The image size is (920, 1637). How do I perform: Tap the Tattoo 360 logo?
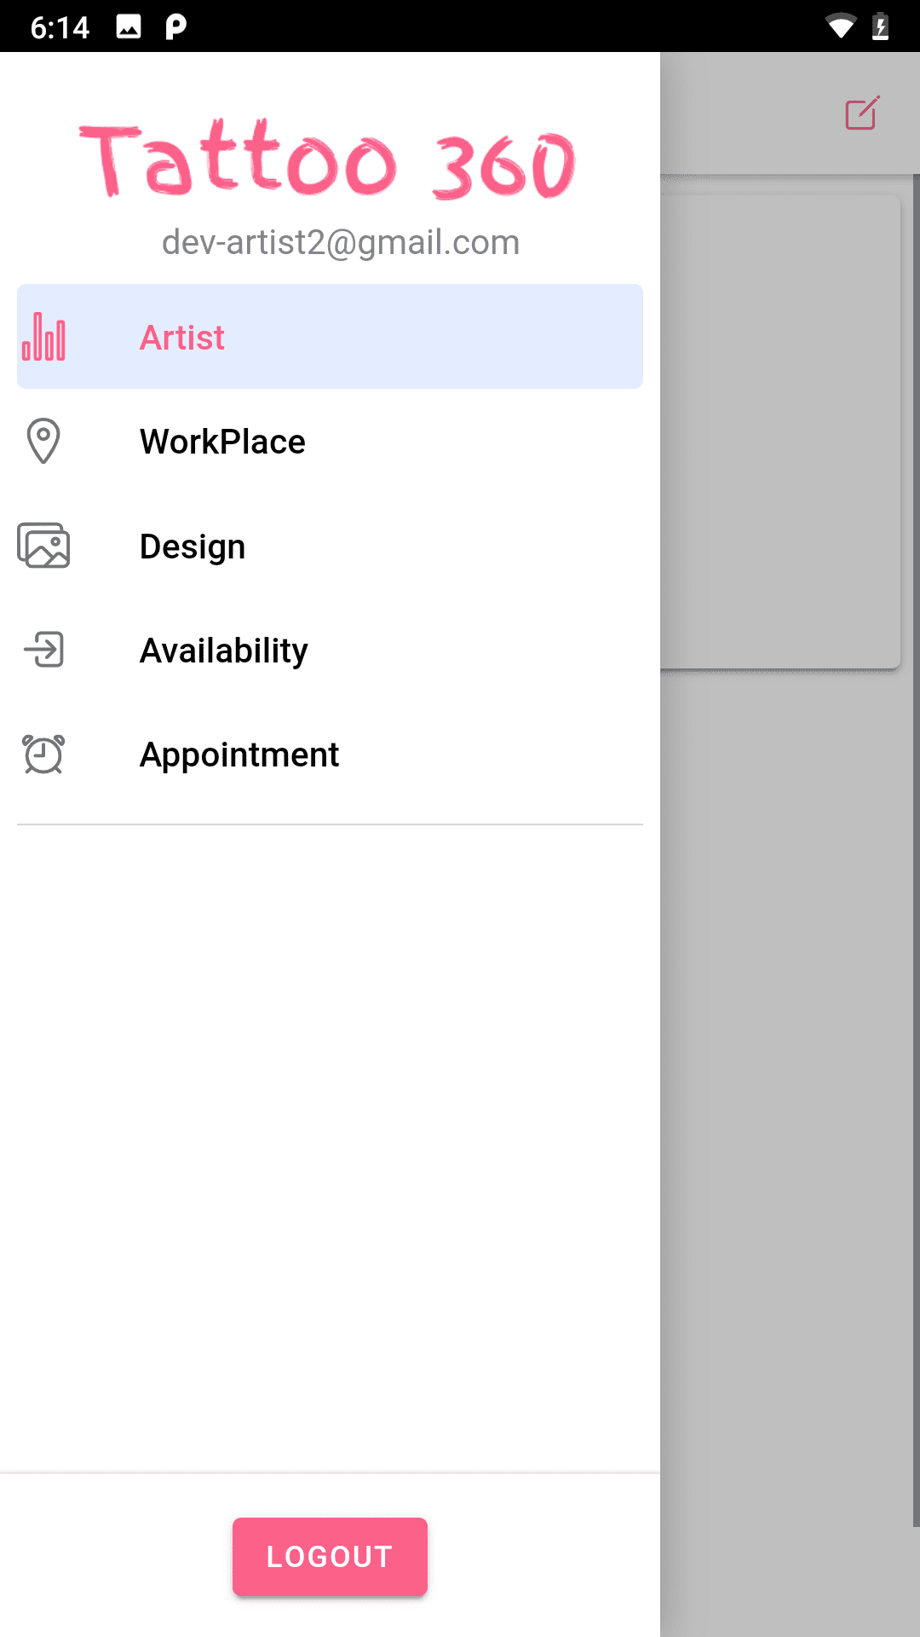(x=328, y=160)
